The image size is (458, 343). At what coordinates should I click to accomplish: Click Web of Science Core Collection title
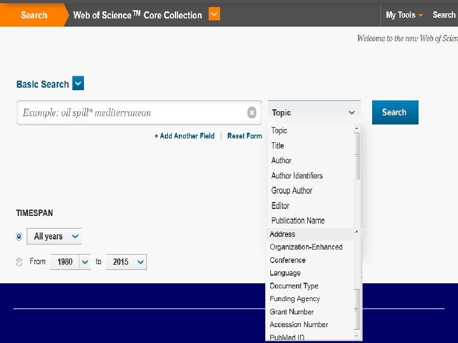(x=137, y=15)
